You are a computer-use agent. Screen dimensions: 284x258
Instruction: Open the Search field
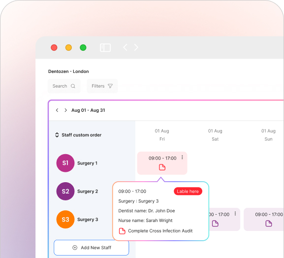[64, 86]
